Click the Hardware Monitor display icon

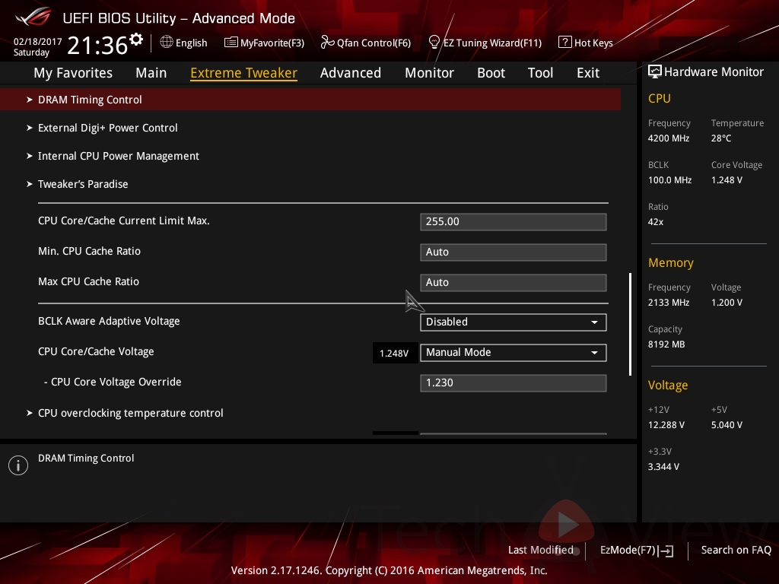click(x=655, y=72)
